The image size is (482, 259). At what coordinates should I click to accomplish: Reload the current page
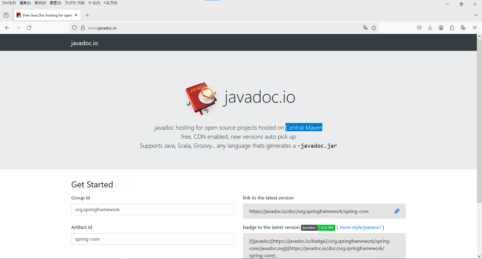[29, 28]
